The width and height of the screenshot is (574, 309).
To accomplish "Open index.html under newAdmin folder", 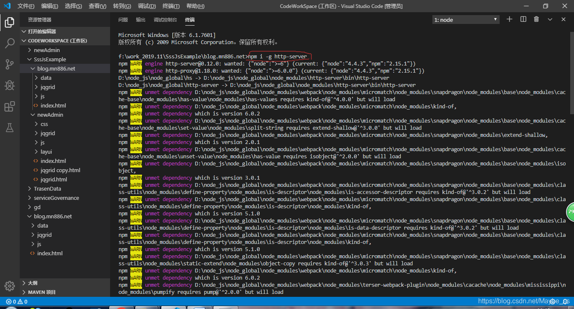I will pyautogui.click(x=53, y=161).
